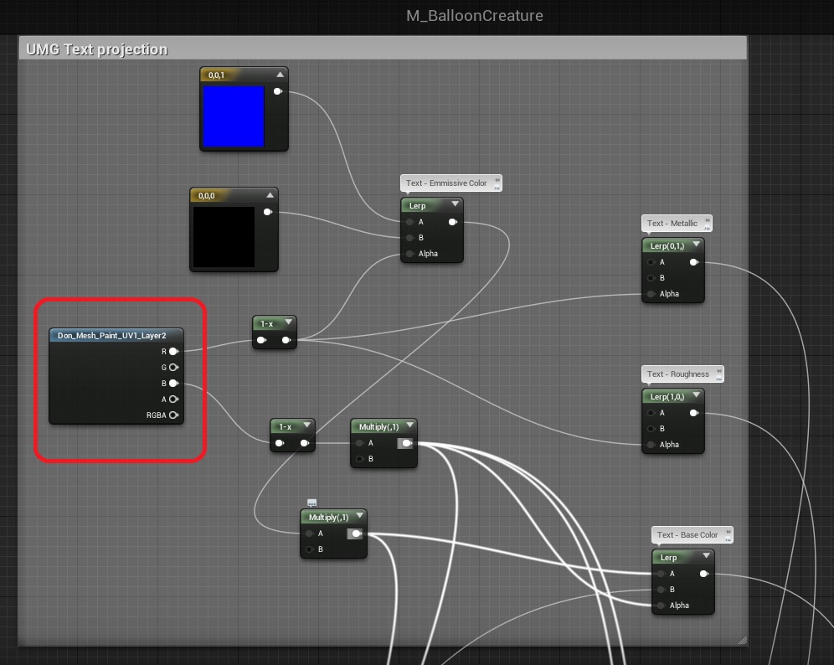Expand the preview arrow on the Lerp(1,0,) node

click(696, 395)
